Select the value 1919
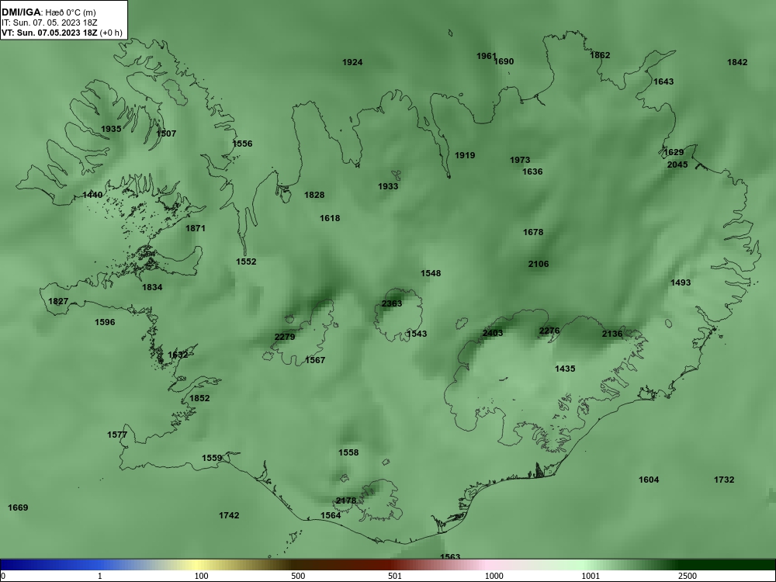 pyautogui.click(x=465, y=155)
